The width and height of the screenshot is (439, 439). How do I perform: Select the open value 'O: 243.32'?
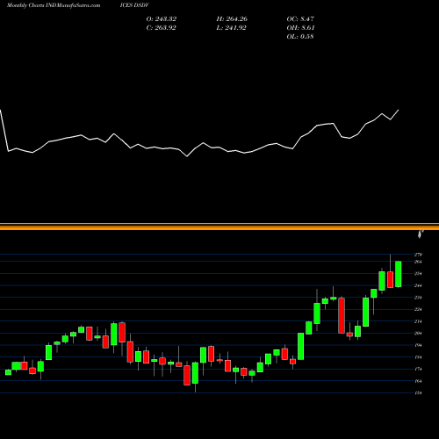click(162, 19)
